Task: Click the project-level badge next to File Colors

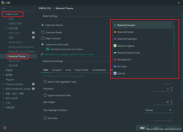Action: click(34, 33)
